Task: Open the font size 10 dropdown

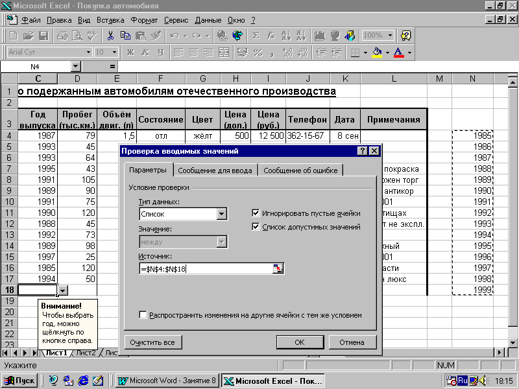Action: (115, 53)
